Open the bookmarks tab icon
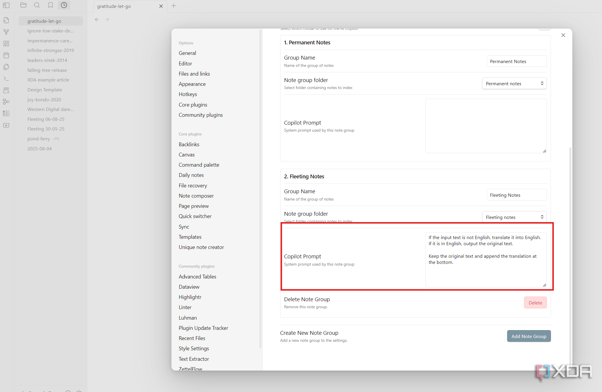602x392 pixels. click(50, 5)
